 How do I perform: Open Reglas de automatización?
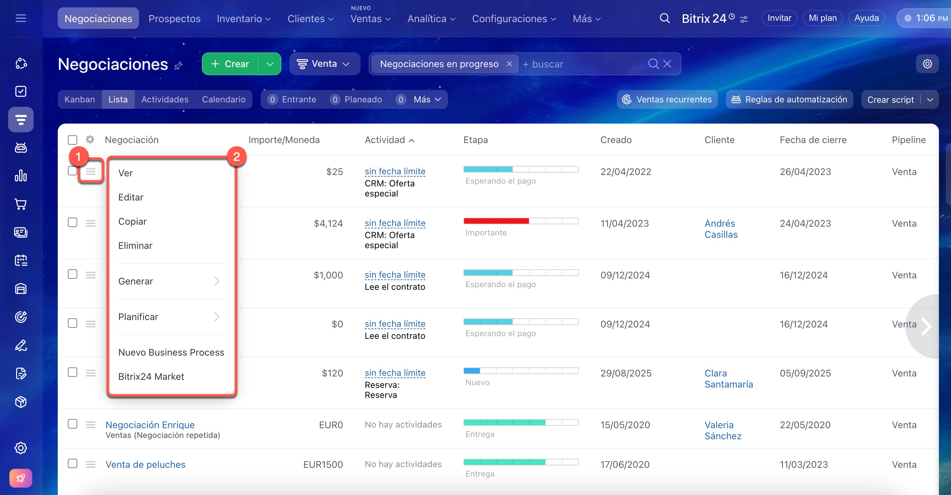tap(789, 99)
